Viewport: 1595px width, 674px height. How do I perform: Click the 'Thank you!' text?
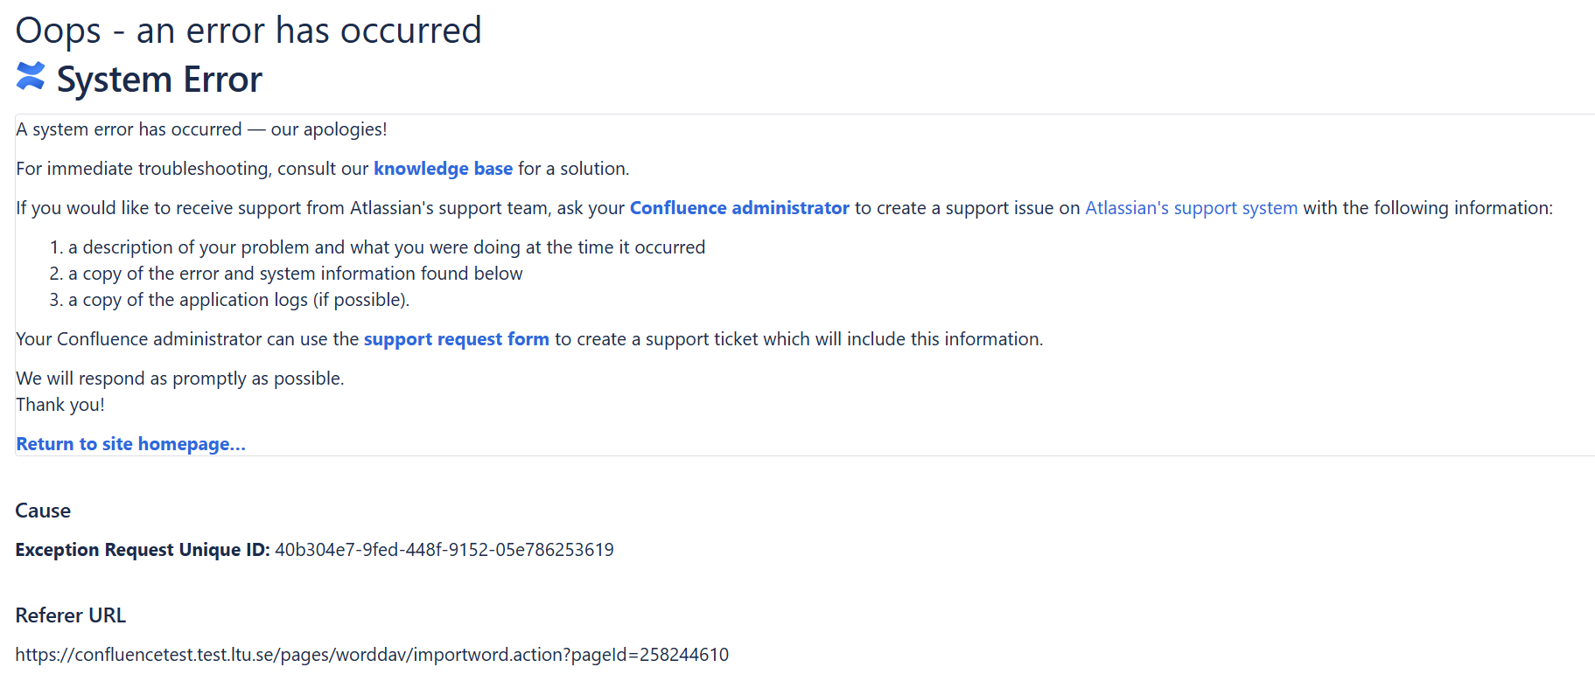click(x=60, y=405)
